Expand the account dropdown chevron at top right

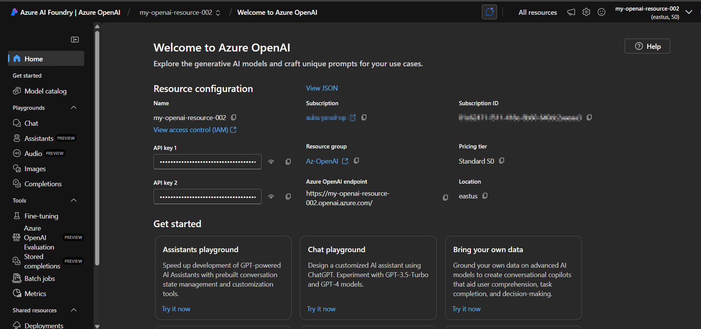pos(689,12)
